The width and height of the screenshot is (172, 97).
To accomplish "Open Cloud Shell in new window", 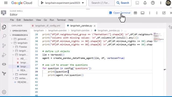I will tap(164, 13).
